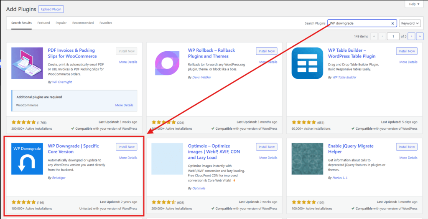Click the '149 items' count text
Viewport: 428px width, 219px height.
coord(361,37)
